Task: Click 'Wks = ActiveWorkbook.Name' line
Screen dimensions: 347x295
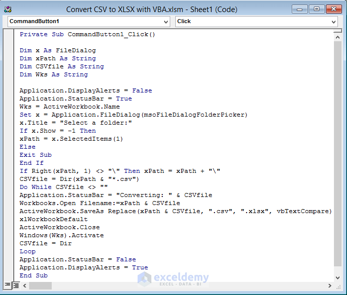Action: (x=70, y=107)
